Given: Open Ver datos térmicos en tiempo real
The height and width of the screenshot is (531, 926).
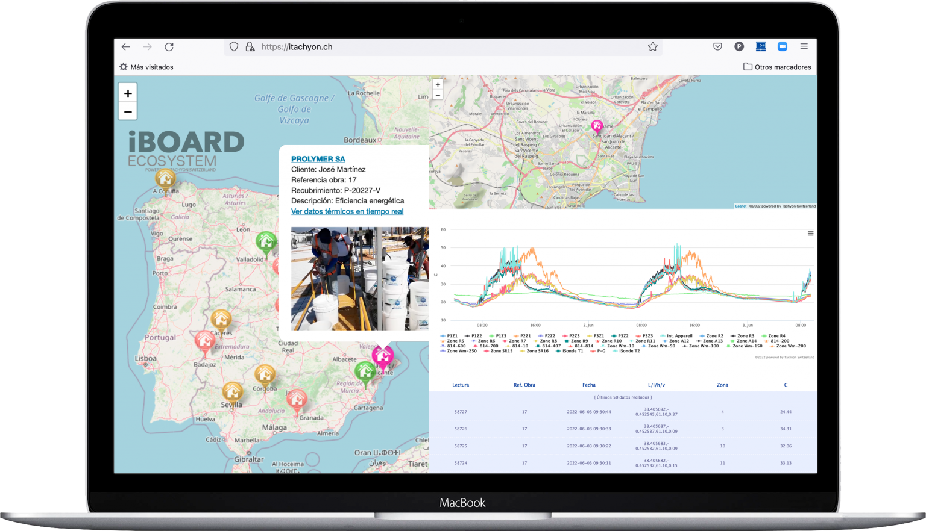Looking at the screenshot, I should click(347, 211).
